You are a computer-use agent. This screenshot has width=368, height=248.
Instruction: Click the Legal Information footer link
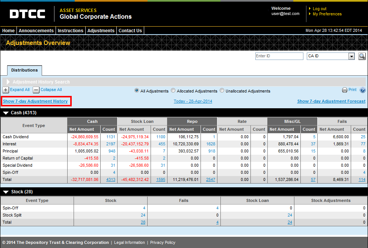point(130,243)
